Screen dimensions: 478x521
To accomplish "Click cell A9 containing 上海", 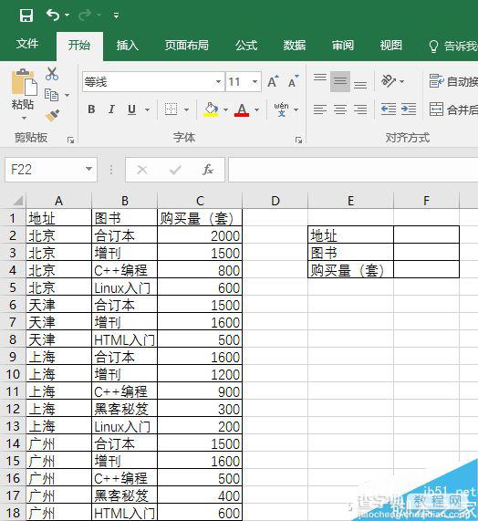I will (58, 357).
